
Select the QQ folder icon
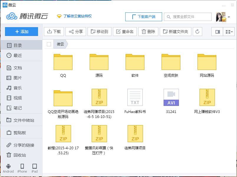pos(63,62)
